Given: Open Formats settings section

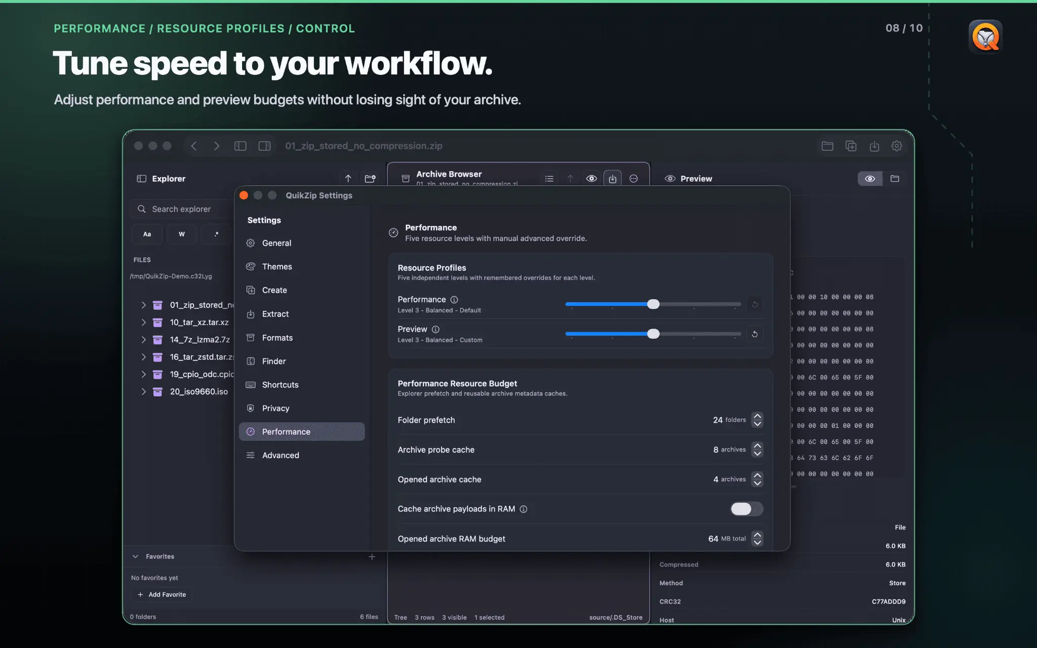Looking at the screenshot, I should point(302,338).
